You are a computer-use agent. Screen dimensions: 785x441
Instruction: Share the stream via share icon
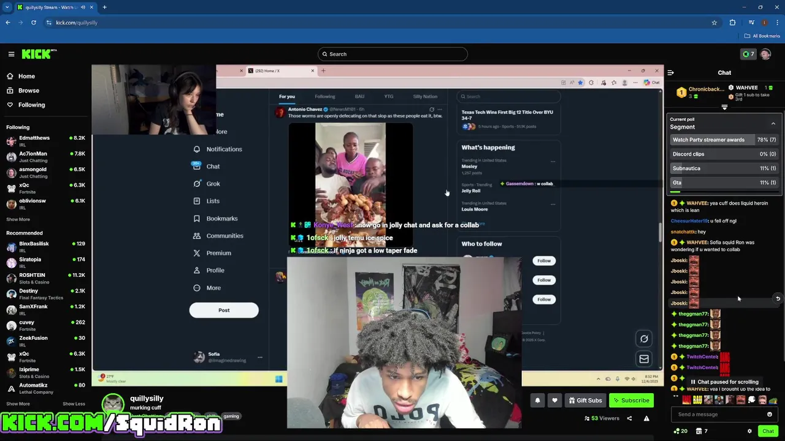coord(629,418)
